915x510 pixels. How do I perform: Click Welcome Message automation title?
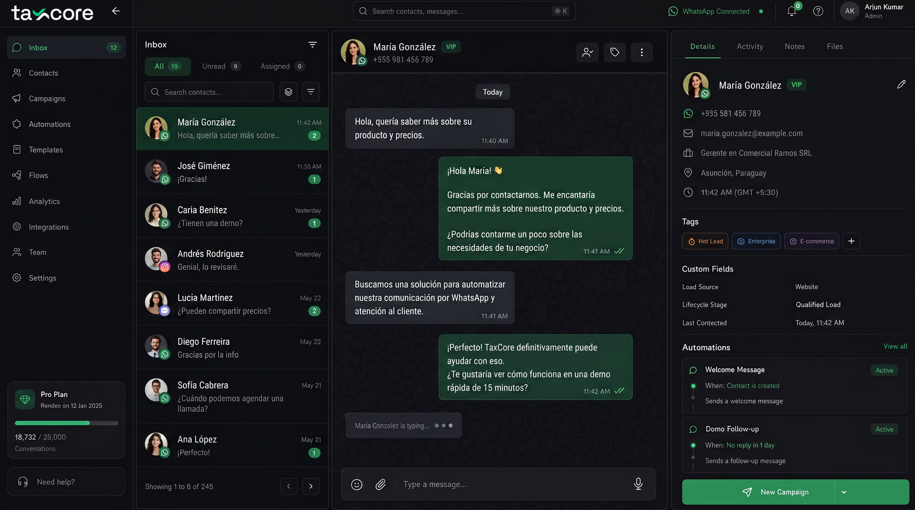coord(735,370)
